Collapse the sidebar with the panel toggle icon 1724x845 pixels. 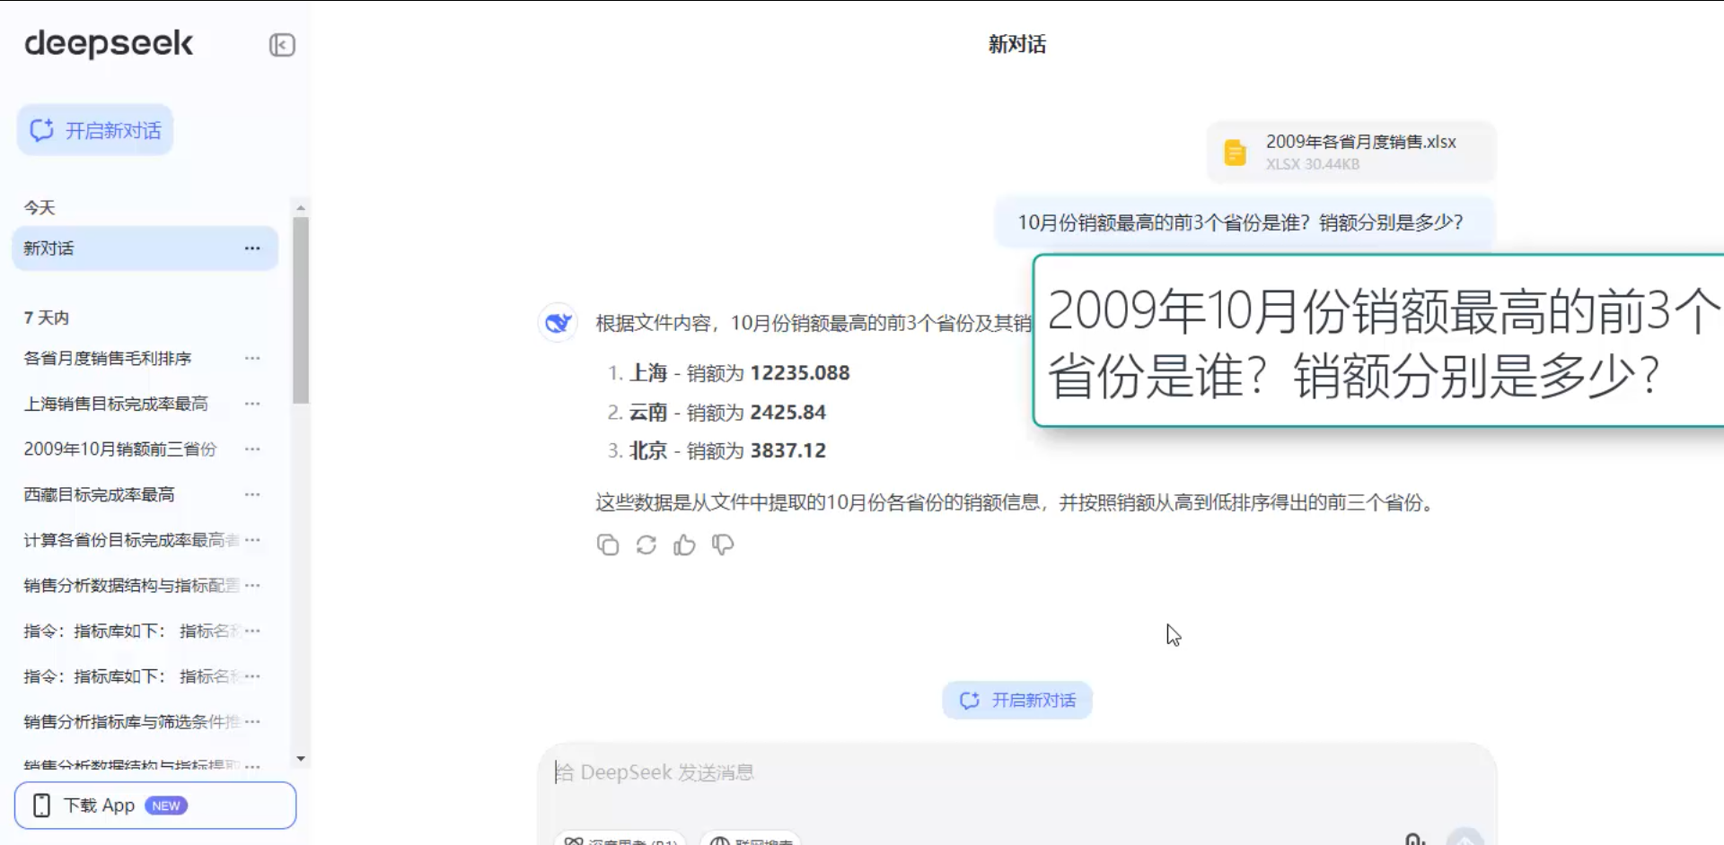coord(282,45)
